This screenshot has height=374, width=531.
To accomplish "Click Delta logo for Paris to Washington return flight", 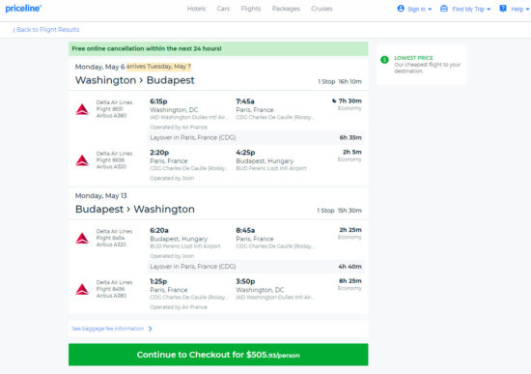I will tap(82, 289).
